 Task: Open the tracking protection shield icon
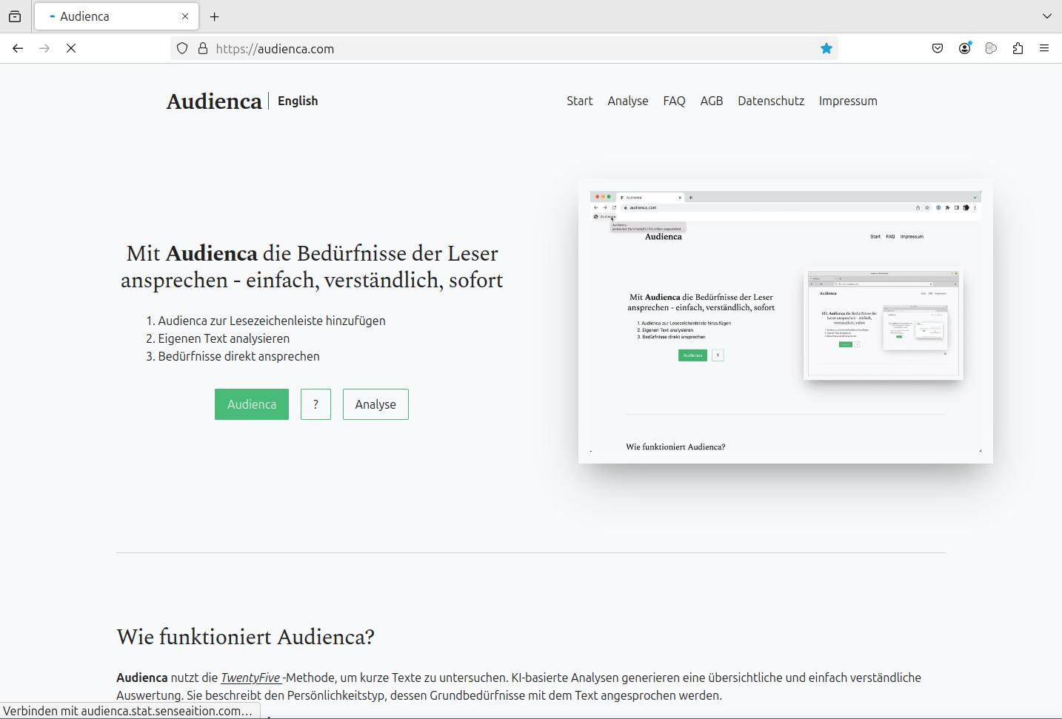(x=182, y=49)
